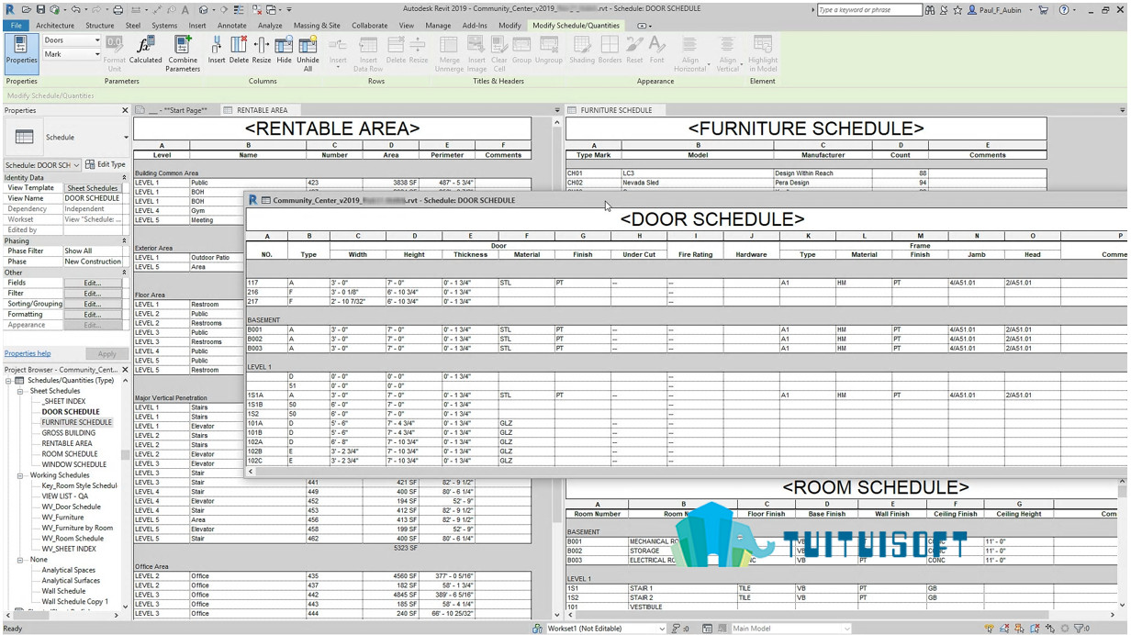Collapse the Working Schedules tree node
Image resolution: width=1131 pixels, height=635 pixels.
(x=20, y=475)
